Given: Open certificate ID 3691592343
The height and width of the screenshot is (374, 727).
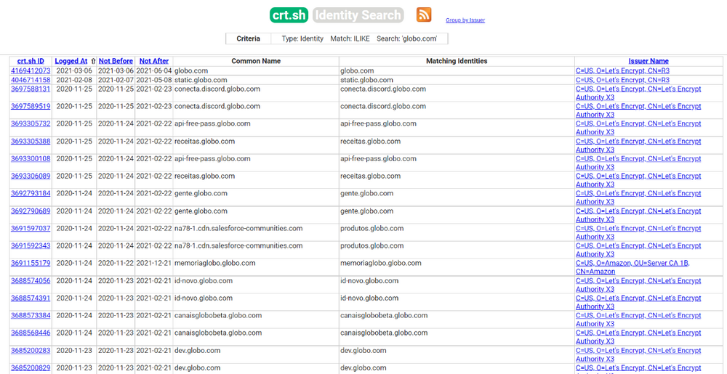Looking at the screenshot, I should coord(31,245).
